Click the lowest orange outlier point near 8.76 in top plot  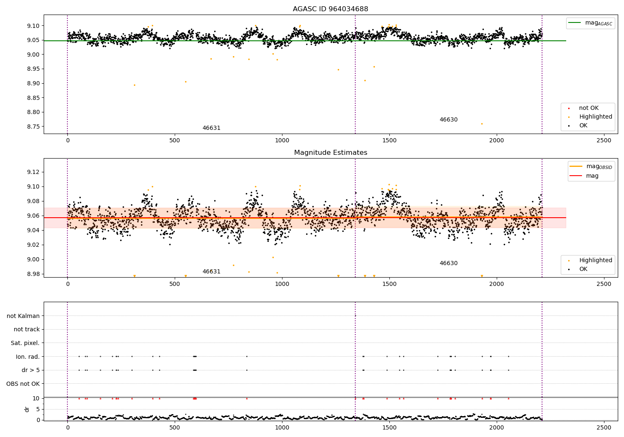point(482,124)
